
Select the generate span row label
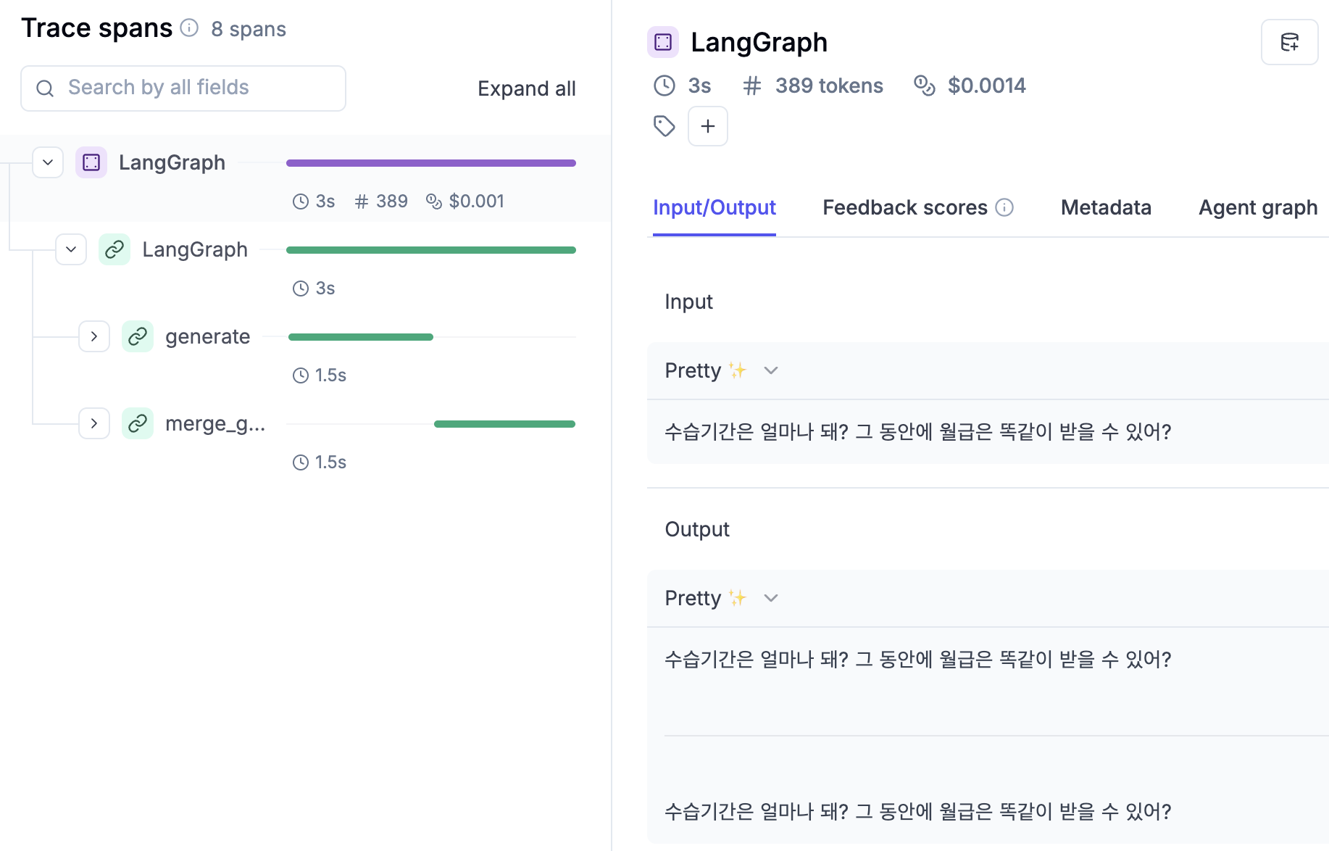click(x=207, y=336)
